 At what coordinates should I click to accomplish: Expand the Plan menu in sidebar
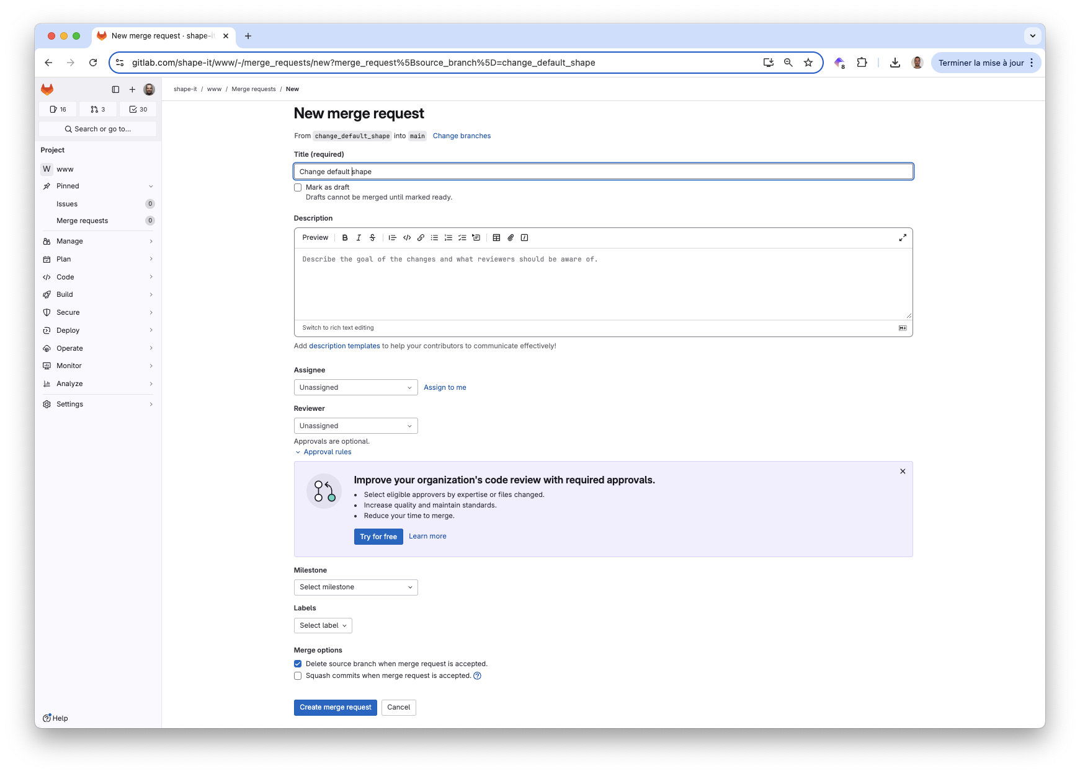[x=98, y=260]
